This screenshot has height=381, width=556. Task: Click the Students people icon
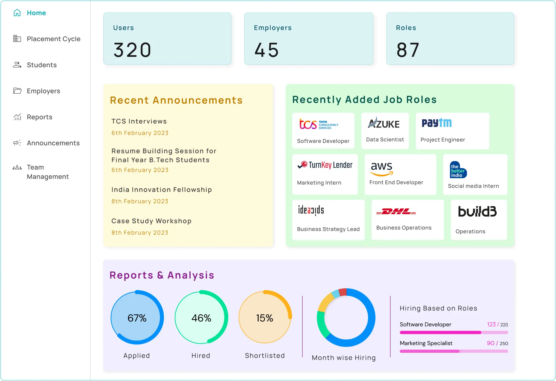17,65
